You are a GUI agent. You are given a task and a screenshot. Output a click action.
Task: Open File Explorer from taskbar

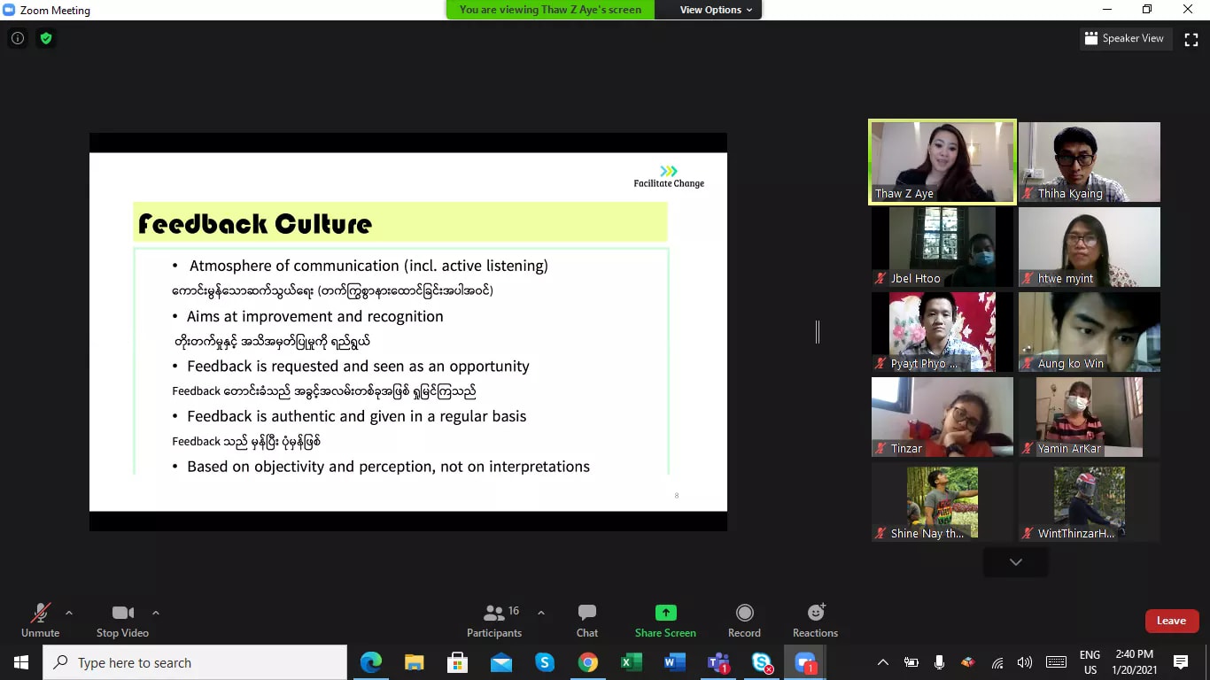coord(415,662)
